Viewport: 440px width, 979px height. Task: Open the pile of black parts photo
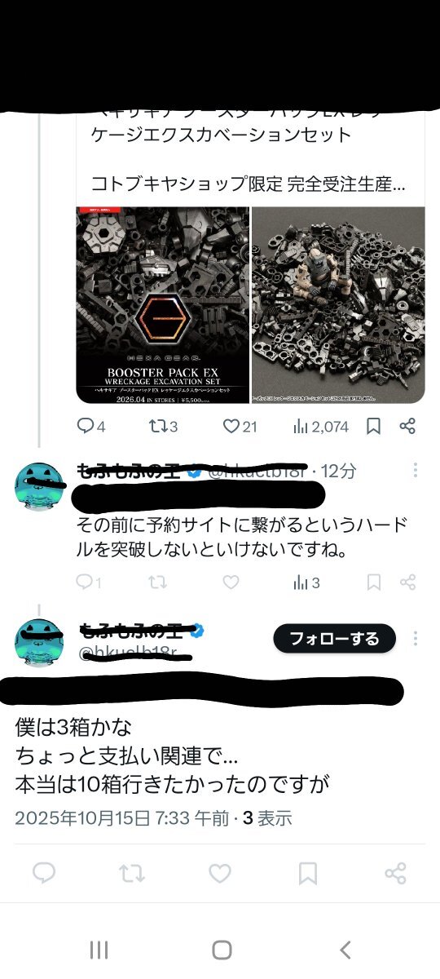coord(338,305)
